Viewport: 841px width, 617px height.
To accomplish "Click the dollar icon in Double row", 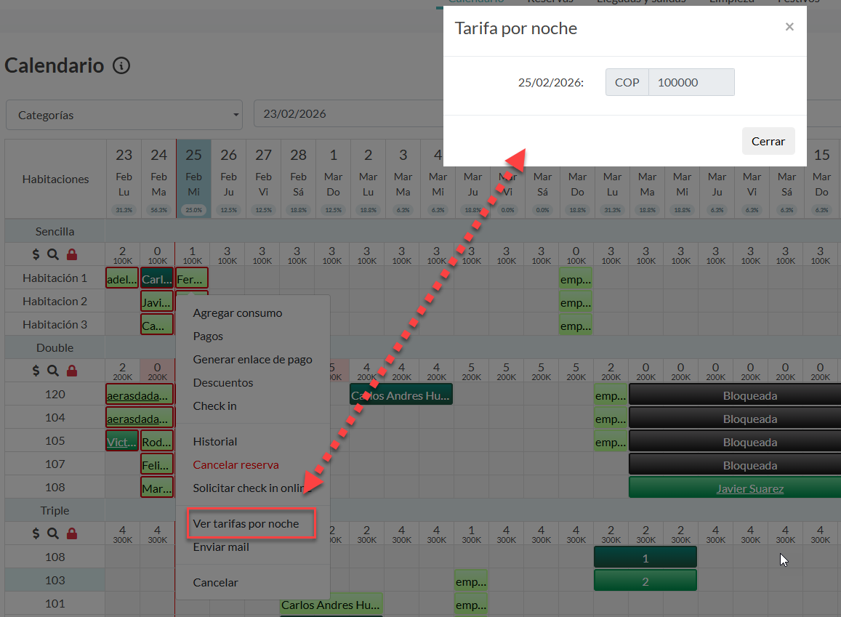I will (36, 371).
